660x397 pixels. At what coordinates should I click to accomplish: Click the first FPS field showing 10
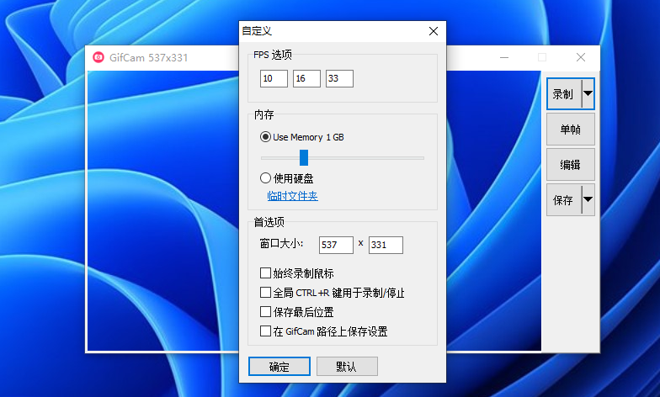(274, 79)
